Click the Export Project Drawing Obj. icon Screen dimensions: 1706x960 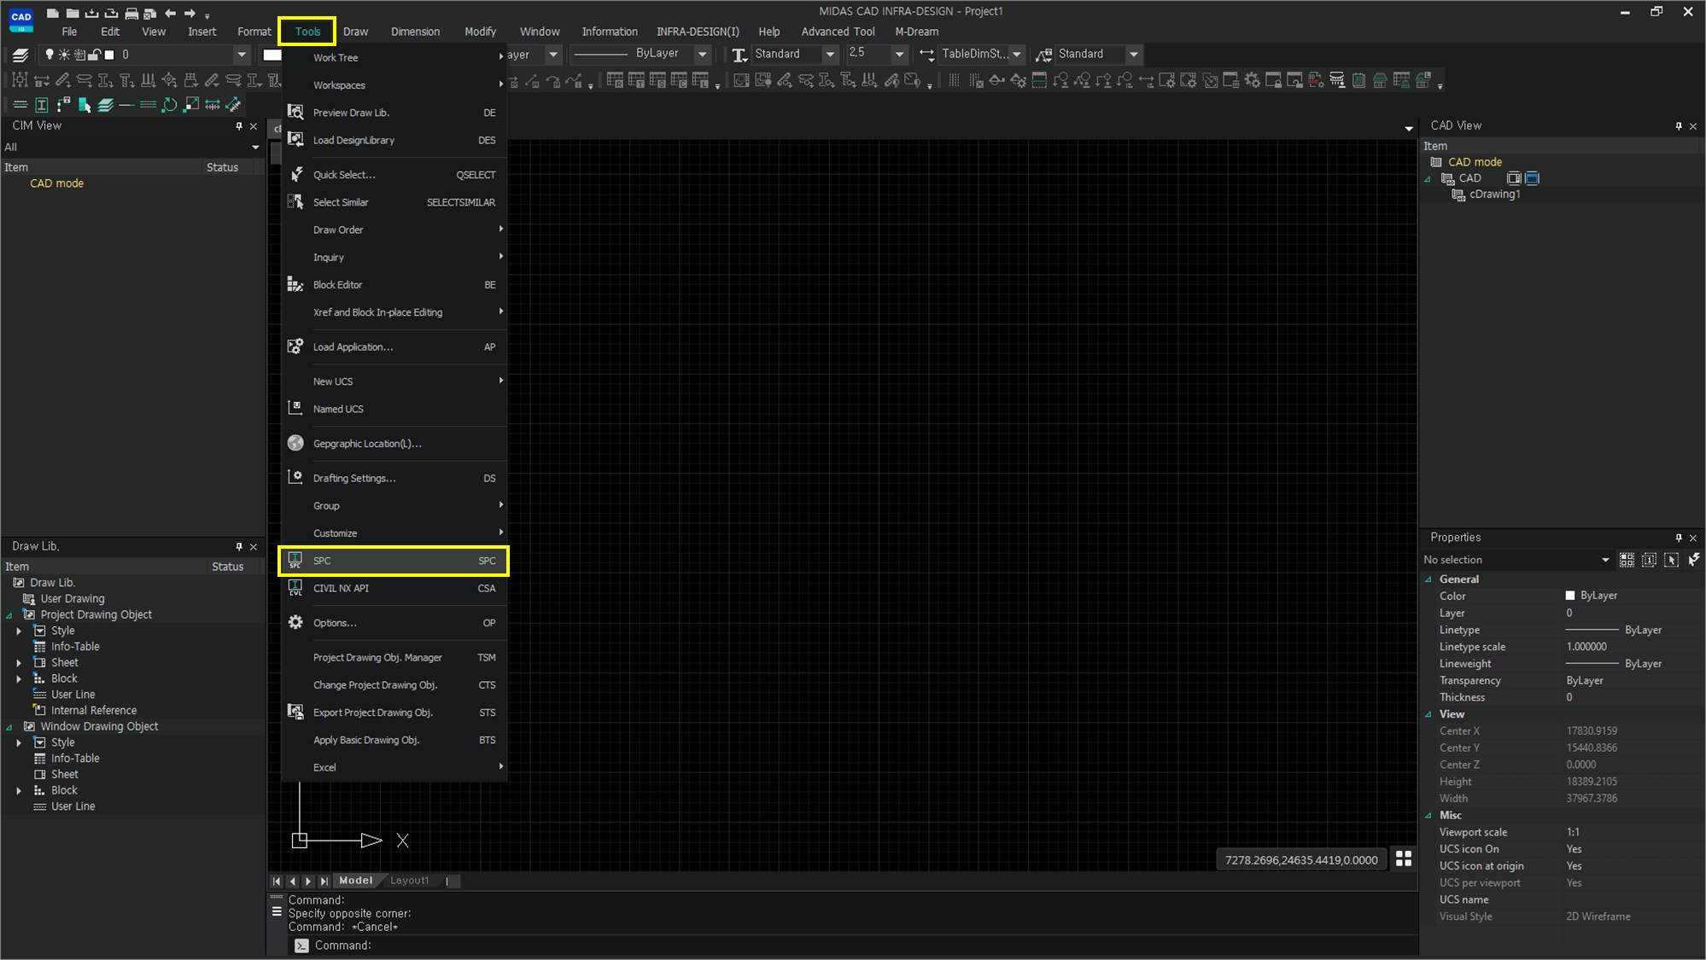295,712
